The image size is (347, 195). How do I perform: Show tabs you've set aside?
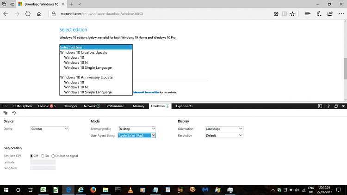point(4,4)
